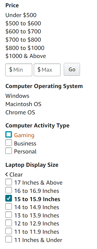Enable the Business activity type checkbox
Screen dimensions: 97x249
click(8, 143)
